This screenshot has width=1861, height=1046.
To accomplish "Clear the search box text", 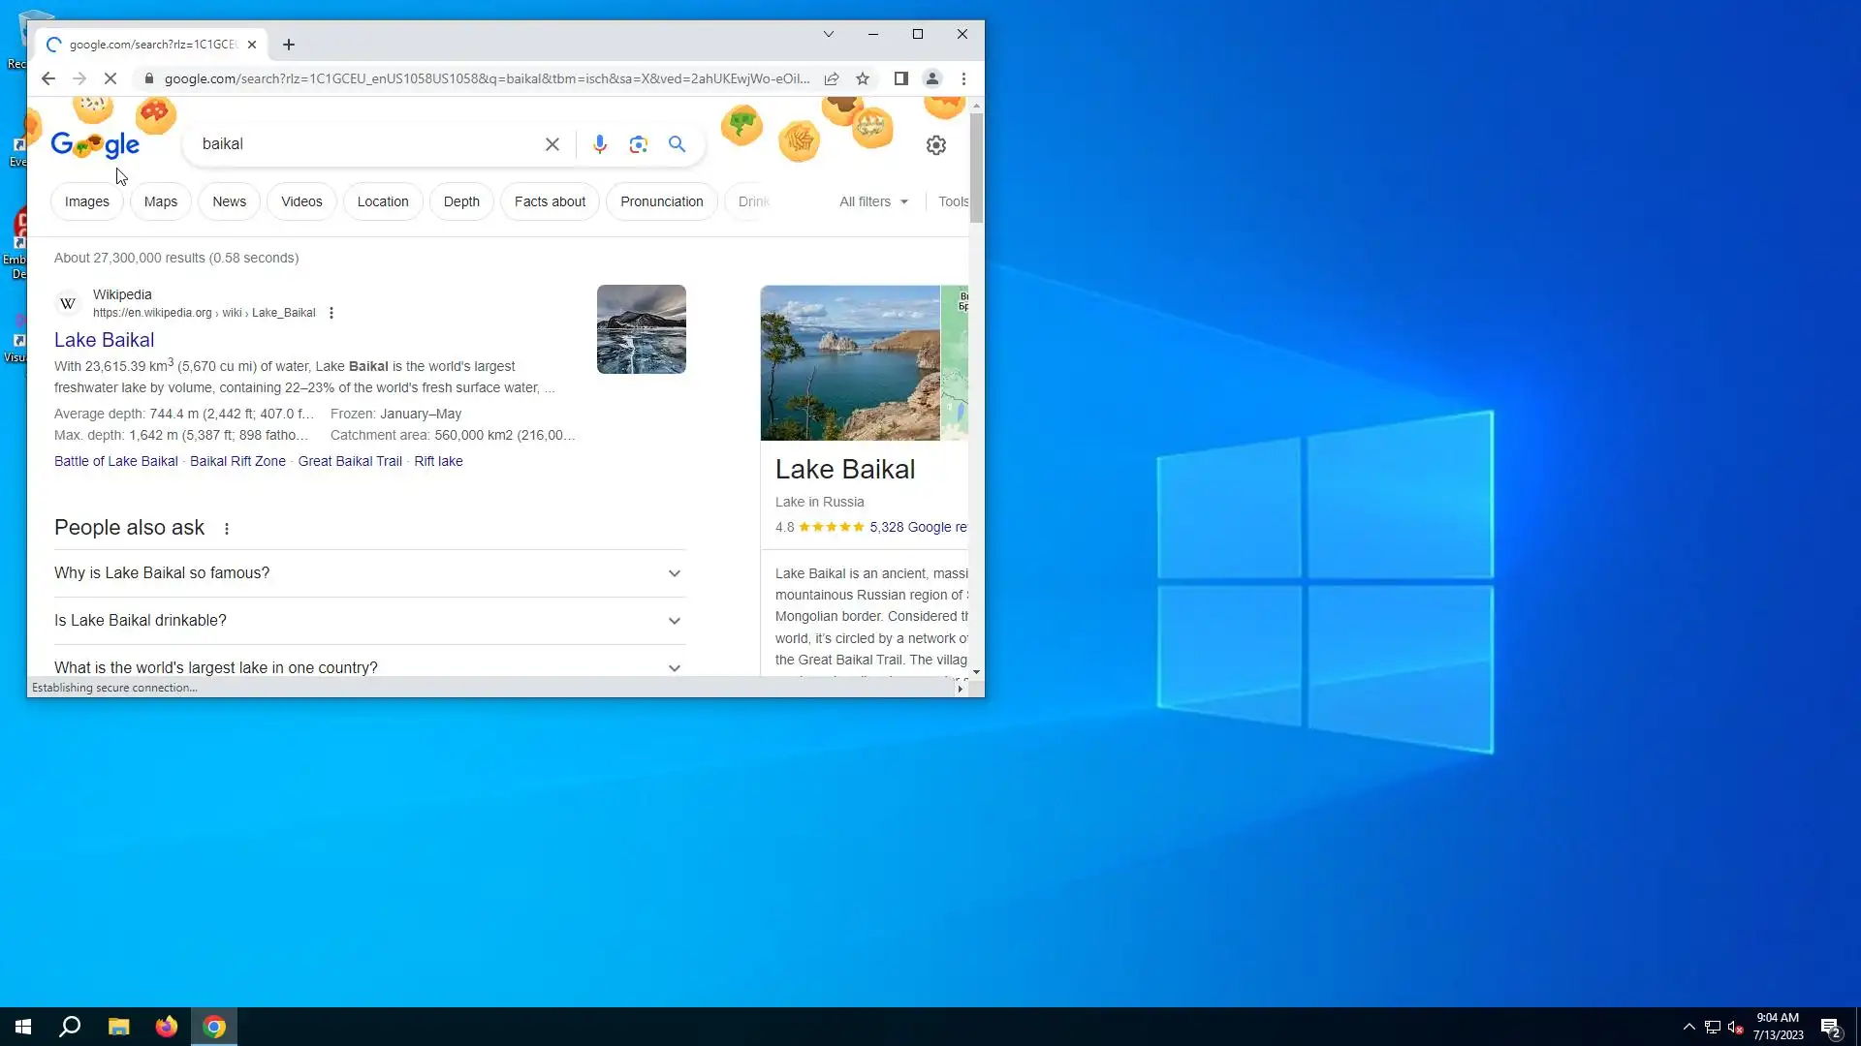I will coord(552,144).
